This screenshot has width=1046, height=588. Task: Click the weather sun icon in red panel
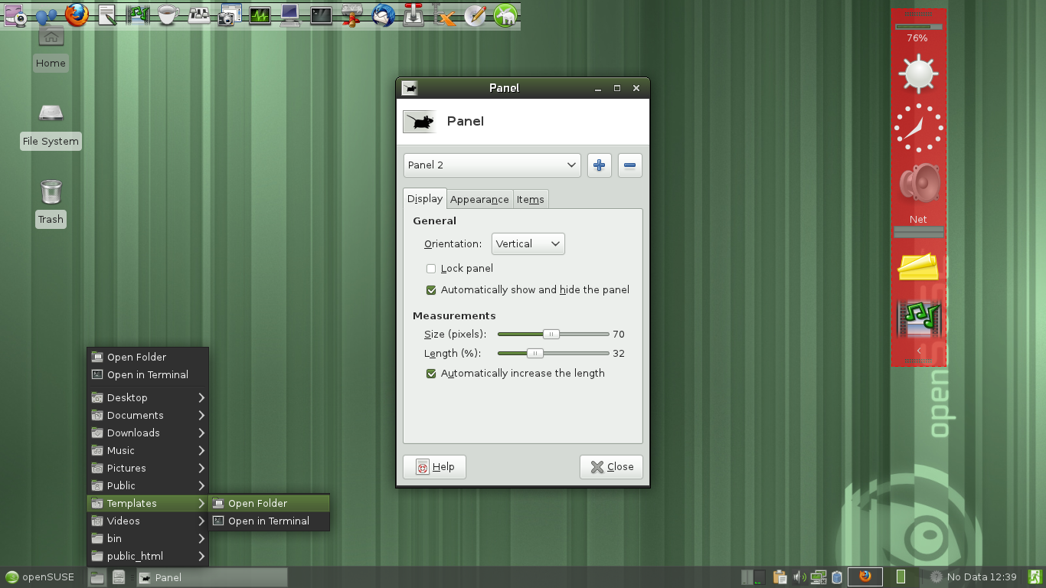point(918,74)
